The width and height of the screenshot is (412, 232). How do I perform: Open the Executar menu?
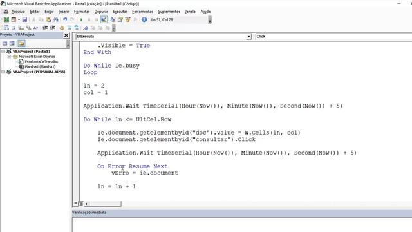[120, 12]
